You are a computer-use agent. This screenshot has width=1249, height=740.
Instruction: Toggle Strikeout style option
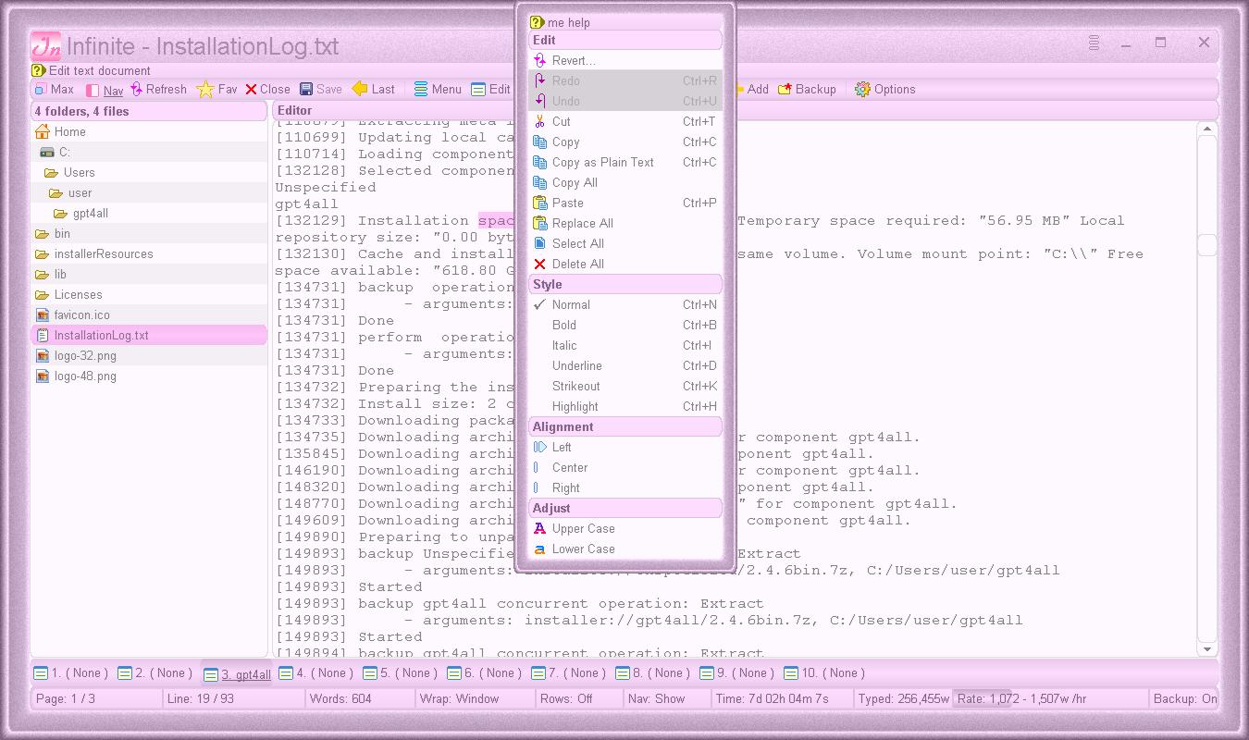(625, 386)
